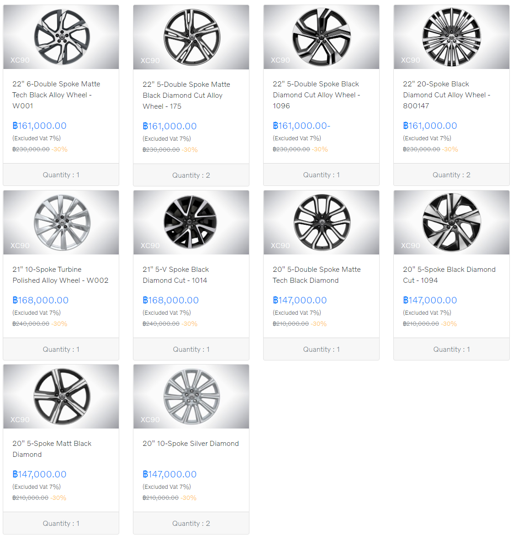Click Quantity : 2 under 20" 10-Spoke Silver Diamond

[191, 523]
